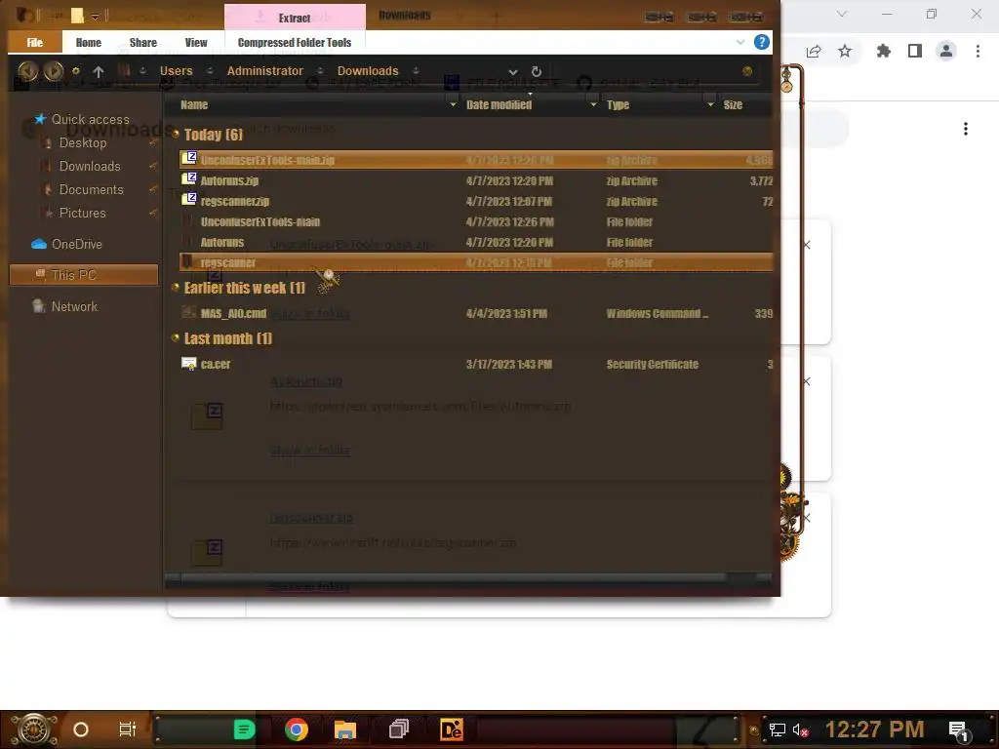Open the Windows Start button on taskbar
999x749 pixels.
(x=34, y=729)
